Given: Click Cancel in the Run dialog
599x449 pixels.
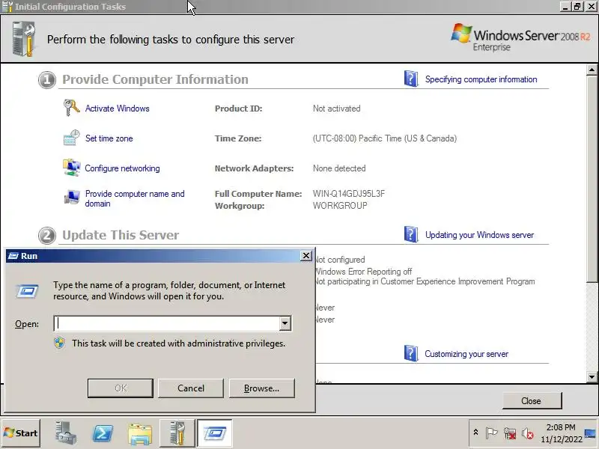Looking at the screenshot, I should tap(191, 388).
